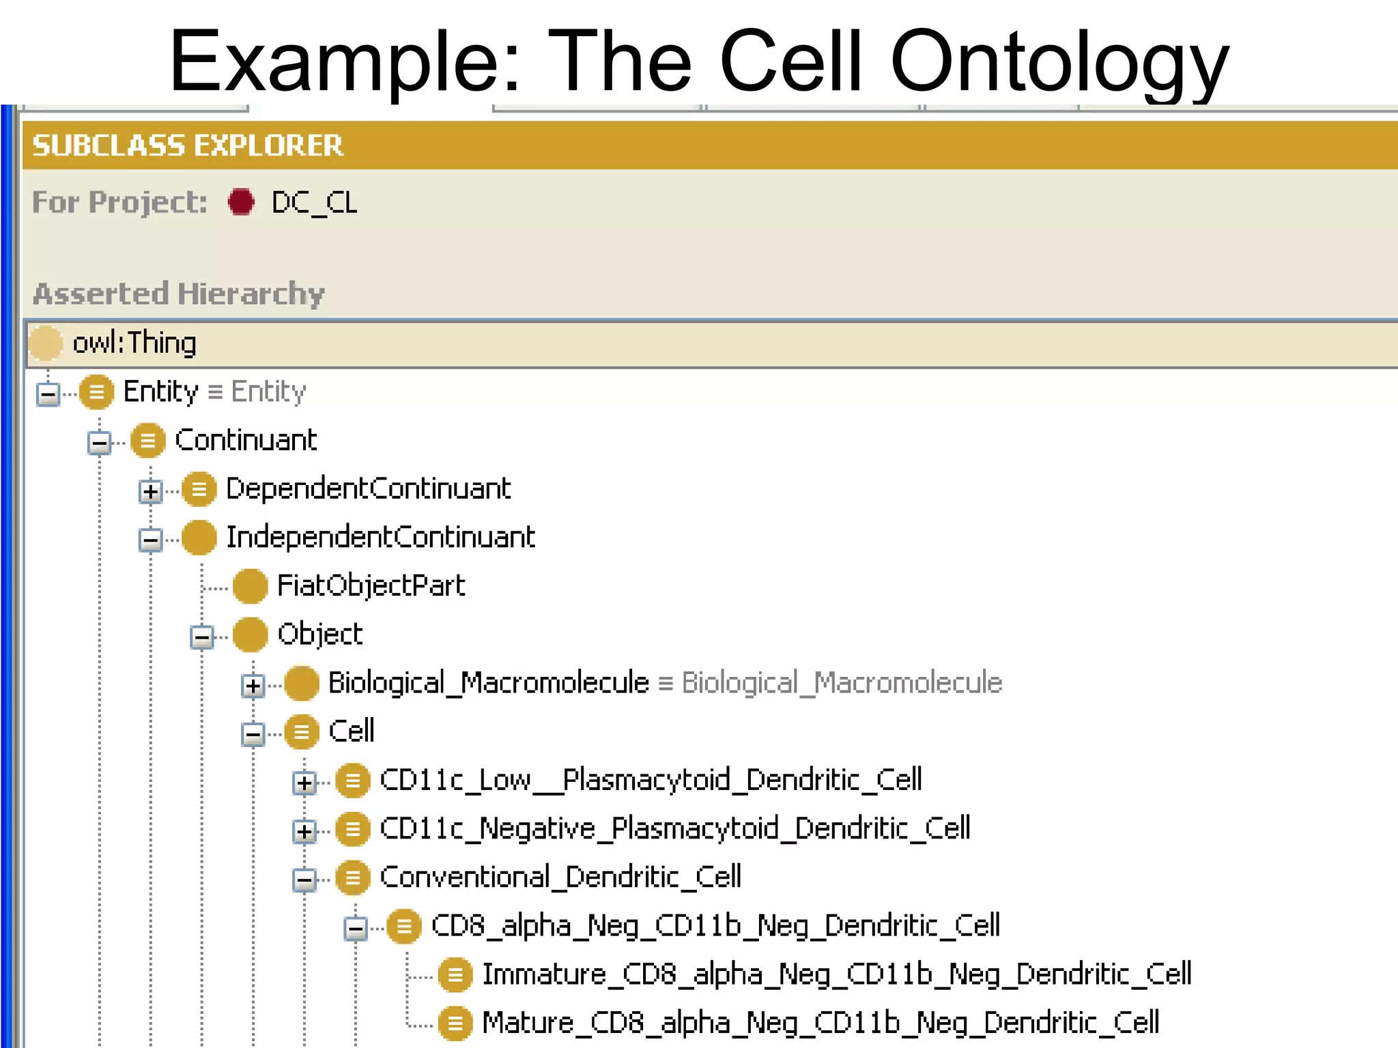
Task: Select the Entity class label
Action: click(x=160, y=392)
